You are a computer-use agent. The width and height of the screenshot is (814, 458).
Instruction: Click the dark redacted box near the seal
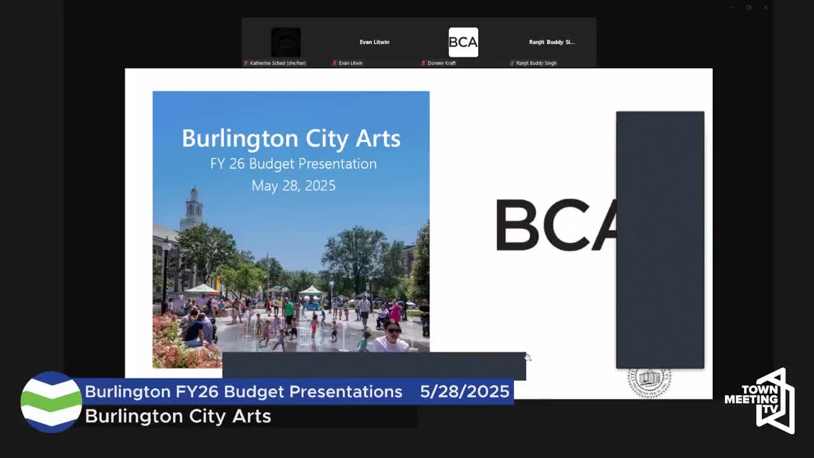[x=660, y=240]
